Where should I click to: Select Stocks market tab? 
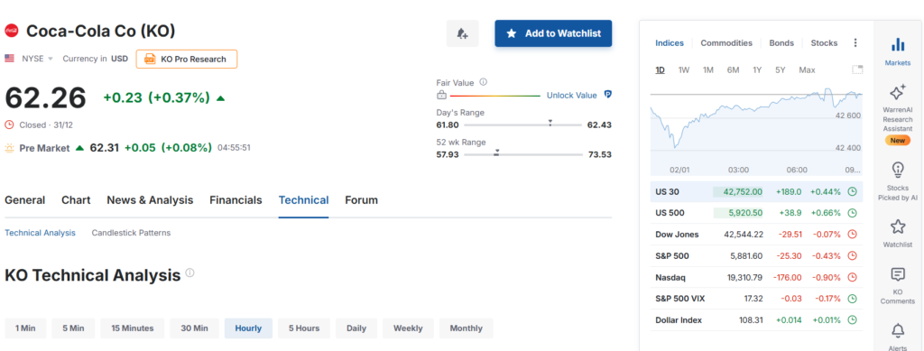[824, 43]
